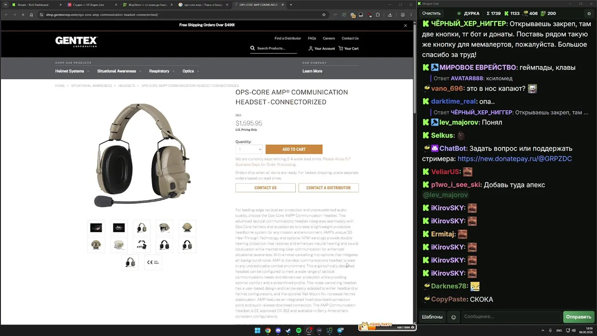Click the Gentex Corporation logo
This screenshot has height=336, width=597.
(76, 42)
